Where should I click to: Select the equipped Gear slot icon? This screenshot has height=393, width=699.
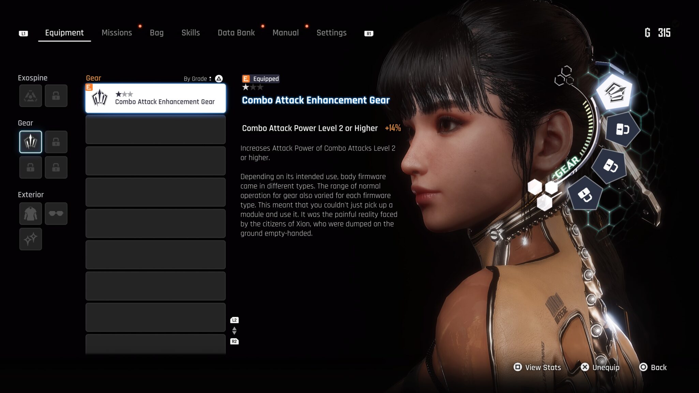coord(30,142)
